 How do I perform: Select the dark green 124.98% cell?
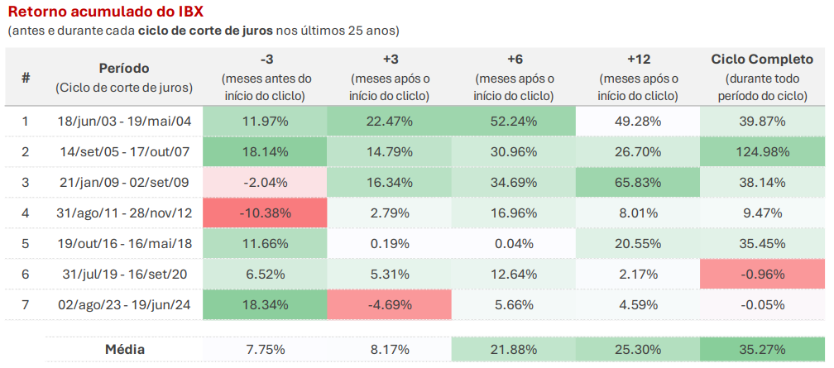pos(762,152)
